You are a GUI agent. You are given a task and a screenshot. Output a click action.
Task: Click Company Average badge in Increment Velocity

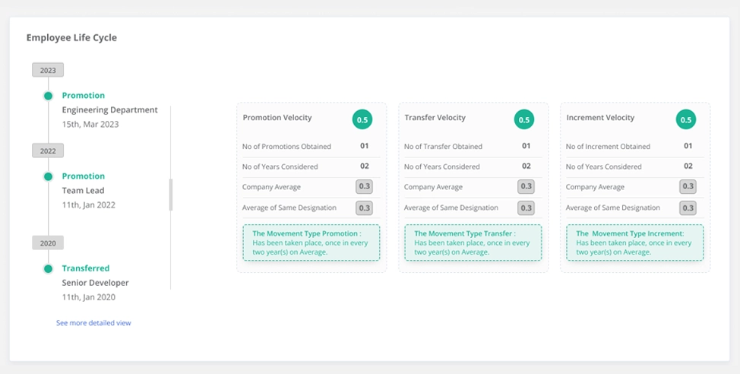click(x=688, y=186)
